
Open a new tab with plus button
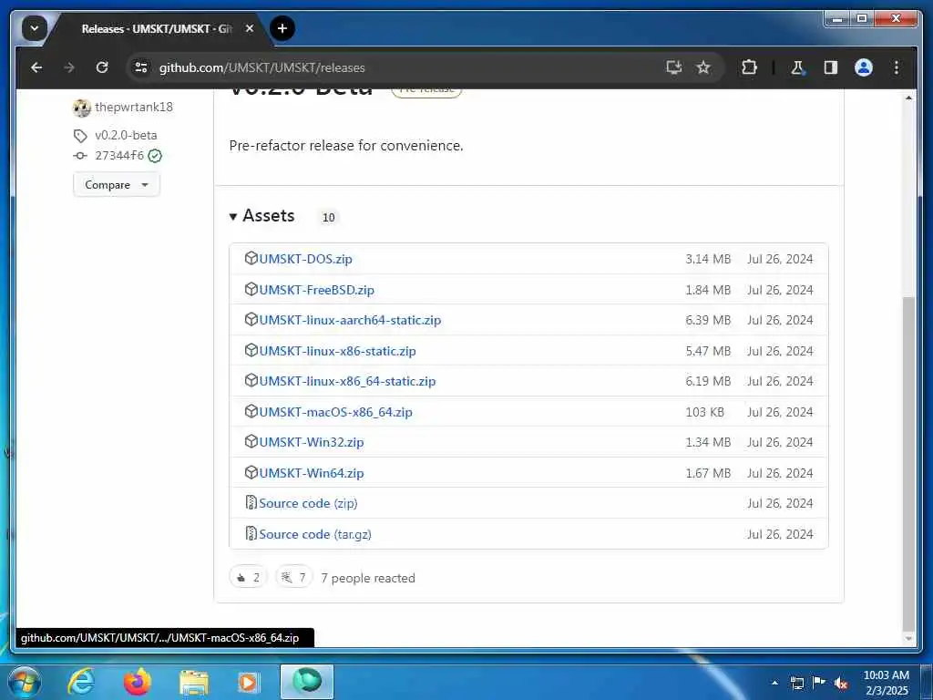coord(282,28)
